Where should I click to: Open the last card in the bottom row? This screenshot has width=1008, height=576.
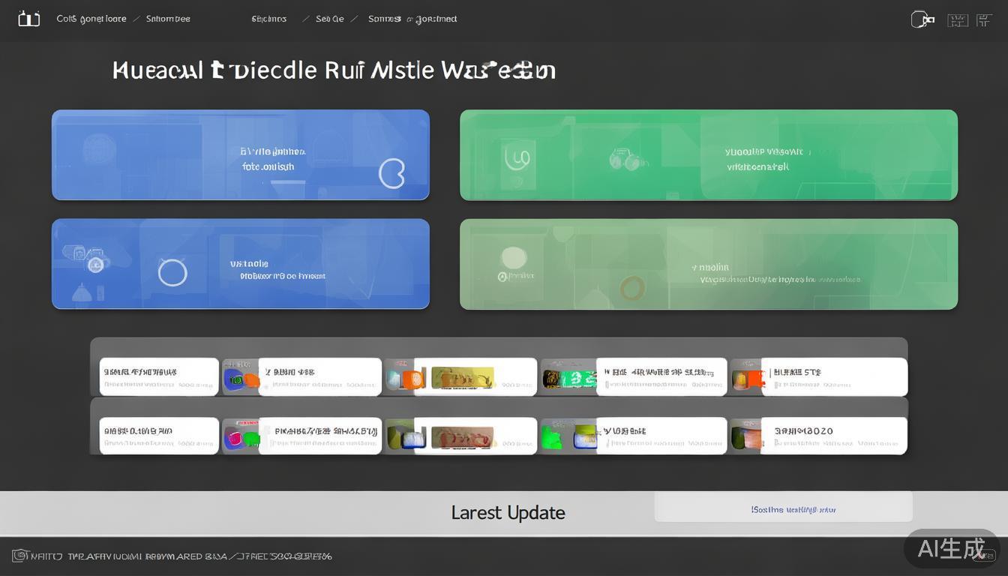[832, 436]
